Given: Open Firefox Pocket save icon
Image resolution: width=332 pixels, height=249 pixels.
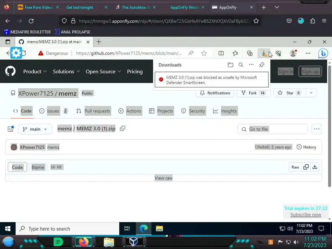Looking at the screenshot, I should (289, 21).
